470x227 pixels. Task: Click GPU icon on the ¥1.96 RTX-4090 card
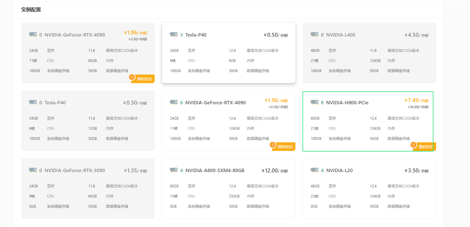174,102
